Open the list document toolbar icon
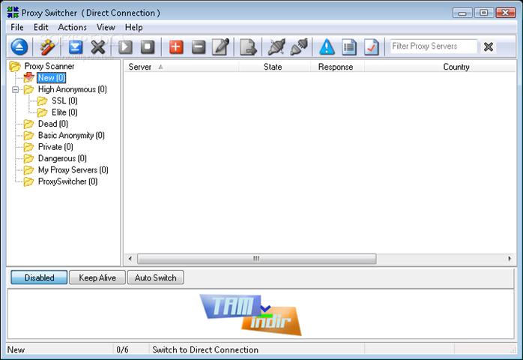This screenshot has width=523, height=360. 349,46
